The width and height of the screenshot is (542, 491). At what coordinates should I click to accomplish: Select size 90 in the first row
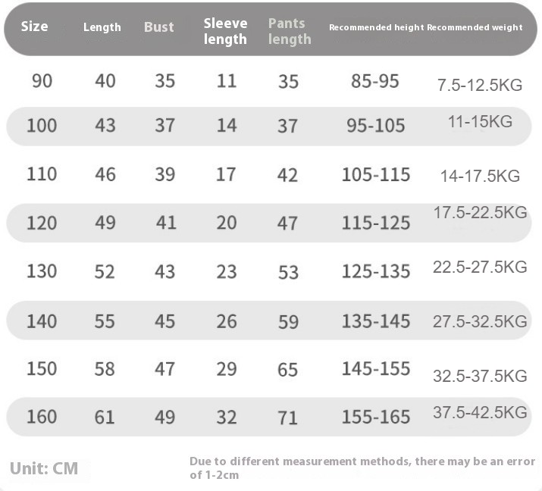point(42,81)
